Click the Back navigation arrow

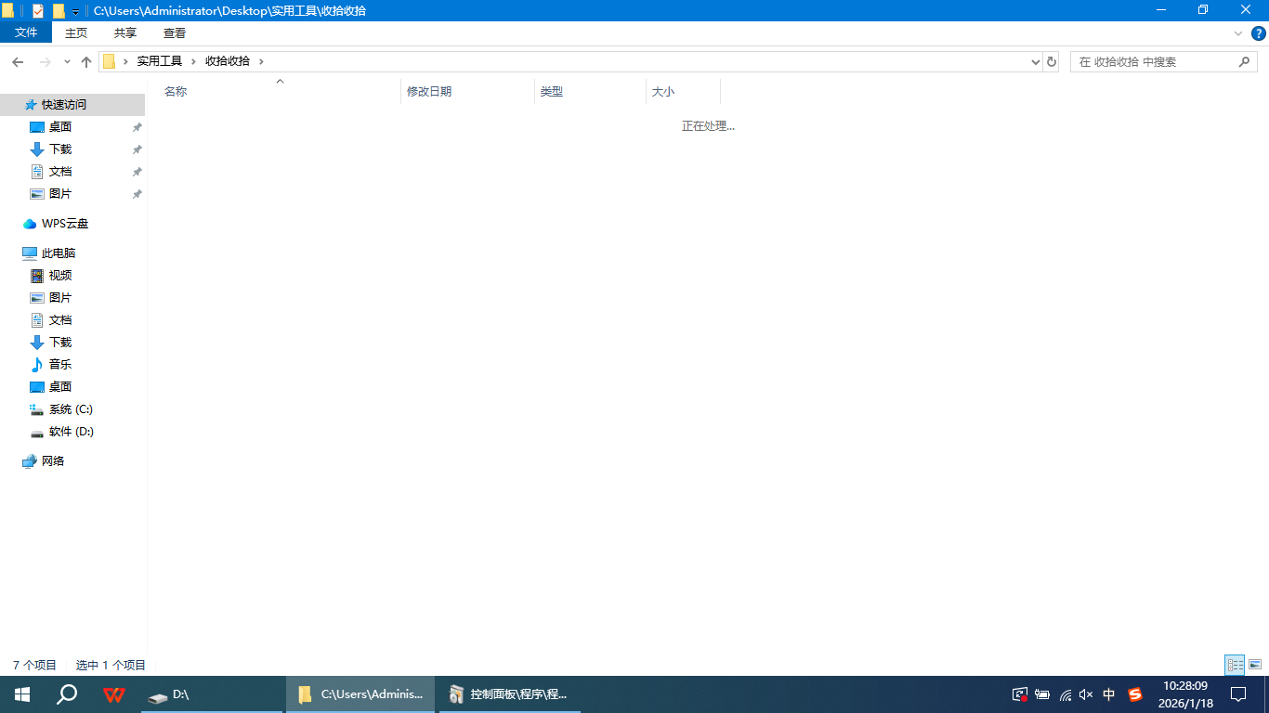17,61
